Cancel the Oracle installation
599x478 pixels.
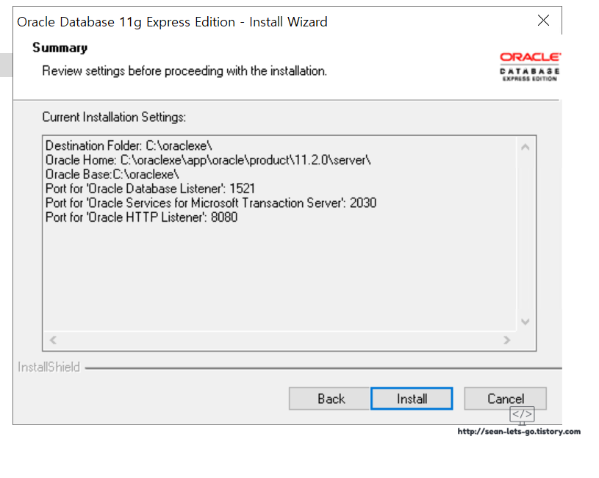click(506, 399)
